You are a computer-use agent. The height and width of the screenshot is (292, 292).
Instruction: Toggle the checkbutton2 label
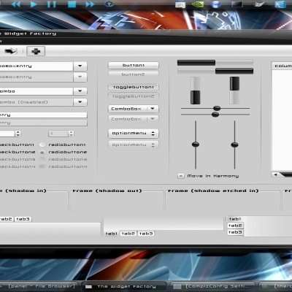pyautogui.click(x=17, y=152)
